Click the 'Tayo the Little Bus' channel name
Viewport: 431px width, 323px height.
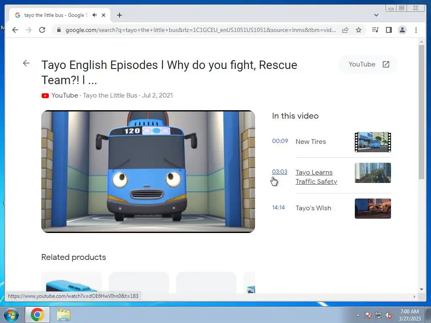(110, 95)
